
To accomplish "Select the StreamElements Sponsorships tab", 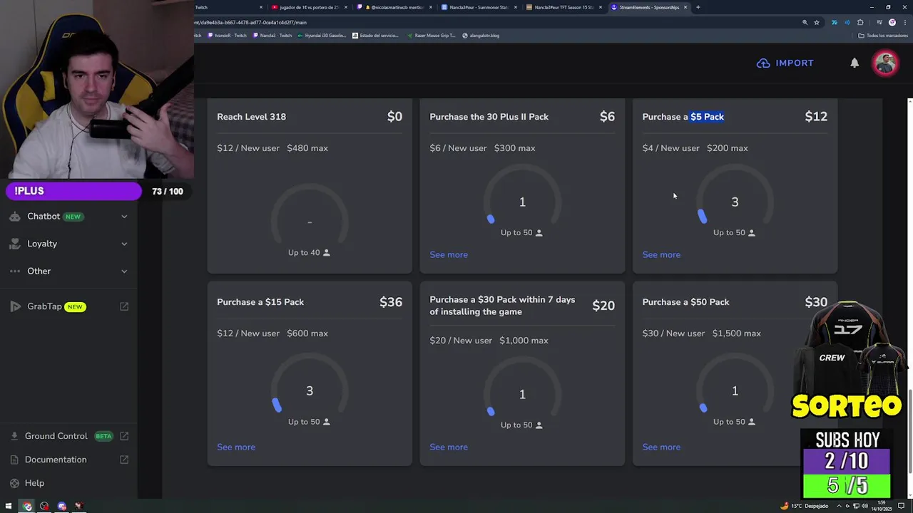I will (649, 7).
